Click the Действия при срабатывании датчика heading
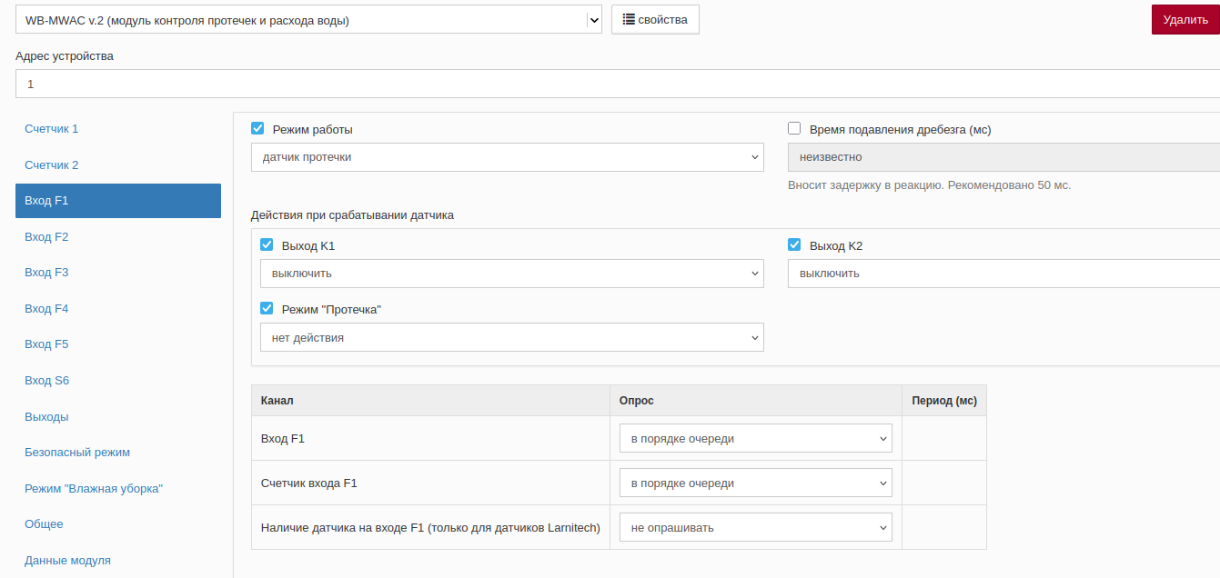1220x578 pixels. coord(352,215)
